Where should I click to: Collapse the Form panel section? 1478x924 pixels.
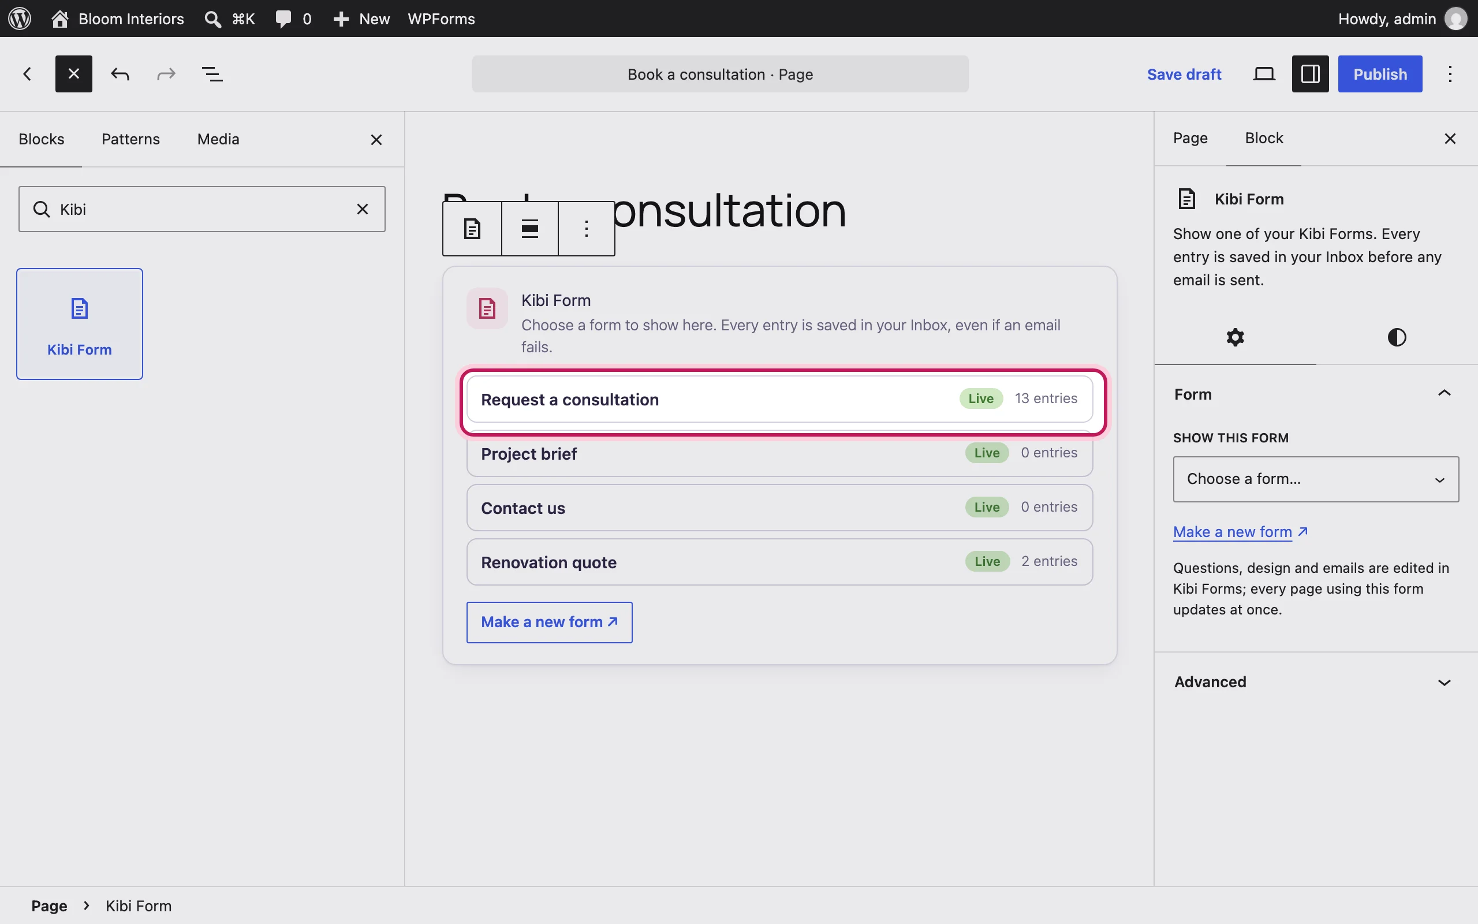click(1316, 394)
